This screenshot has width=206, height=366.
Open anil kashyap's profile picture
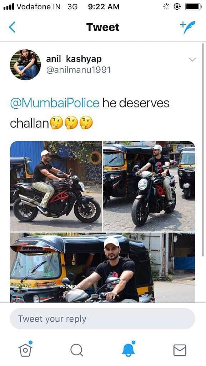pos(25,65)
